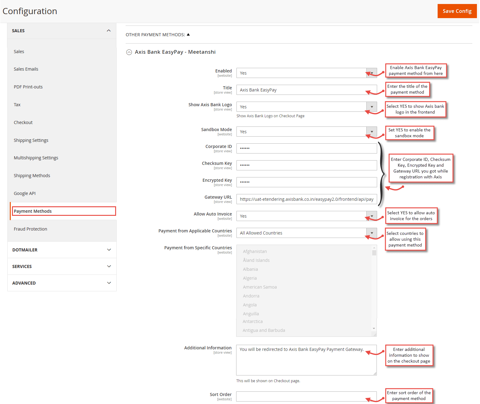Viewport: 480px width, 404px height.
Task: Open the Show Axis Bank Logo dropdown
Action: click(x=371, y=107)
